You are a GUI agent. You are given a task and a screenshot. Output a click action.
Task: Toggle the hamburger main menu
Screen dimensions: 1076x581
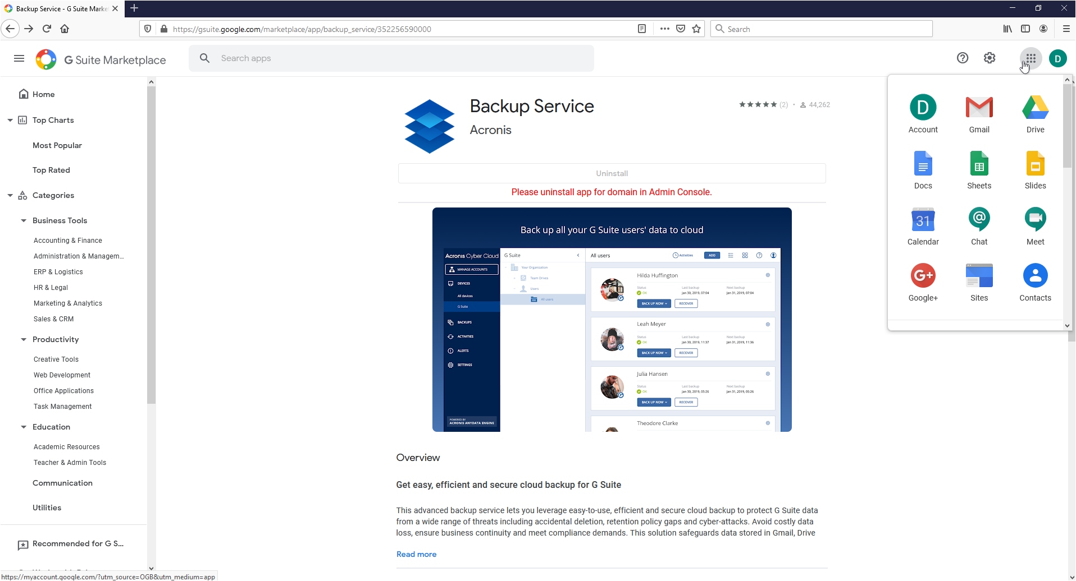[19, 58]
